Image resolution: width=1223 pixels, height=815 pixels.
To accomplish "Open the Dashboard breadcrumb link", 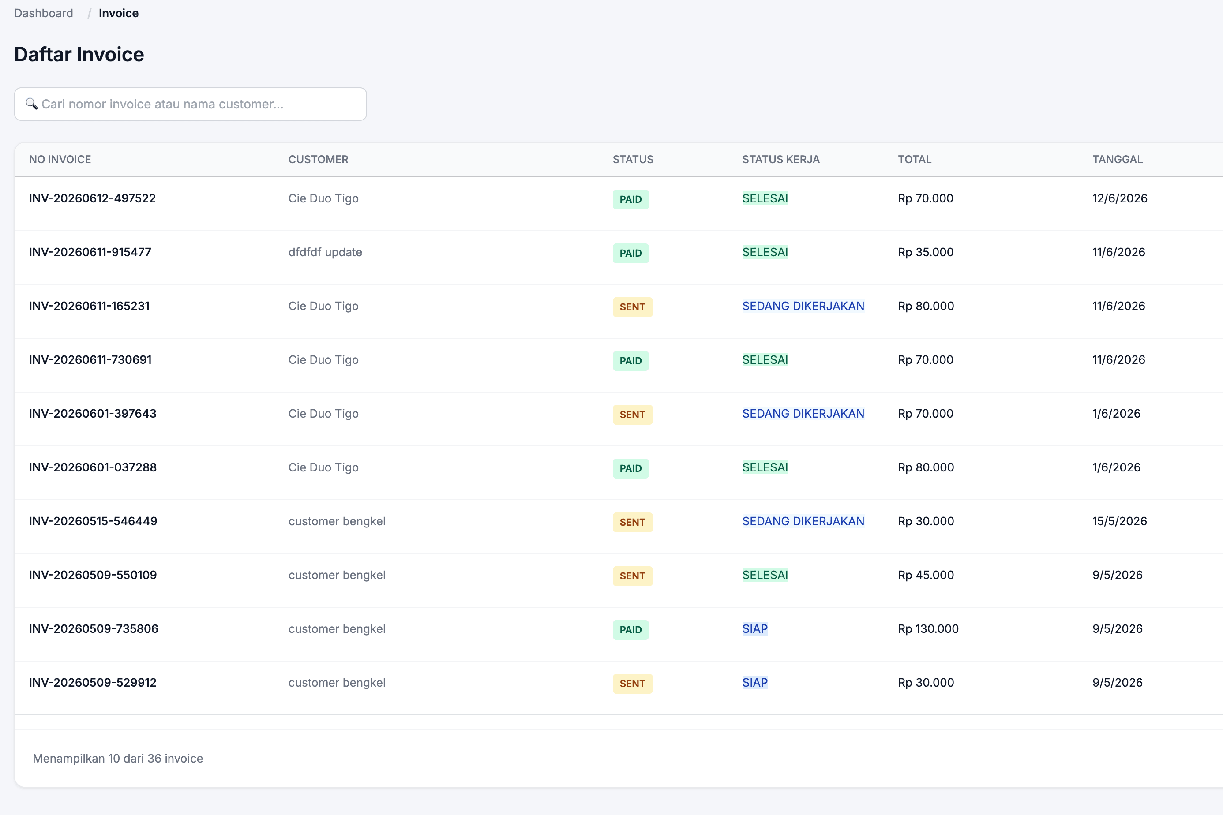I will [44, 13].
